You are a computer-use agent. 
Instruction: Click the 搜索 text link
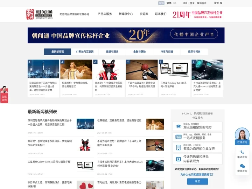(216, 3)
